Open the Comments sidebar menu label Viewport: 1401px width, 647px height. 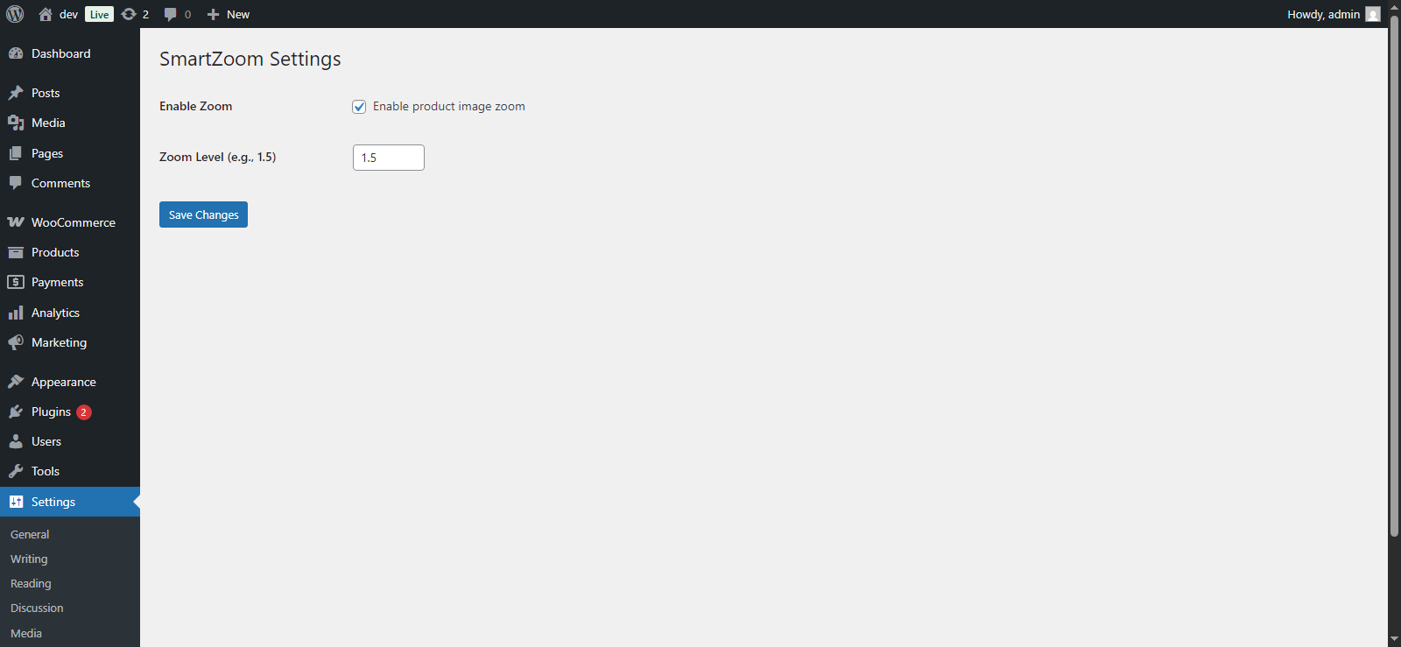(x=60, y=183)
